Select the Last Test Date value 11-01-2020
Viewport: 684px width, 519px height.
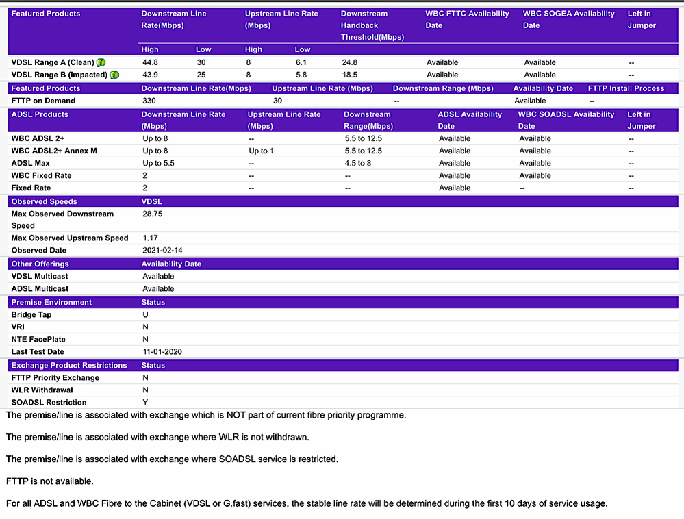coord(162,352)
